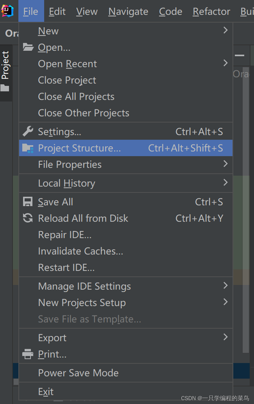Select Close Project

tap(67, 80)
